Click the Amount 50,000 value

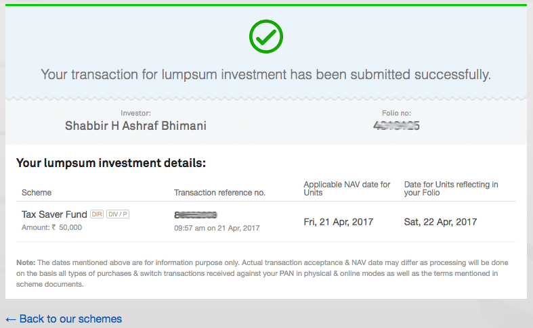[70, 227]
